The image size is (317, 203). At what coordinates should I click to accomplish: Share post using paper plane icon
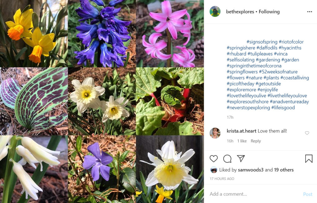pos(241,158)
